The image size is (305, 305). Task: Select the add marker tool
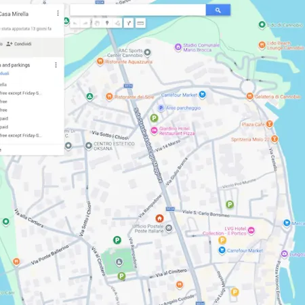coord(107,23)
